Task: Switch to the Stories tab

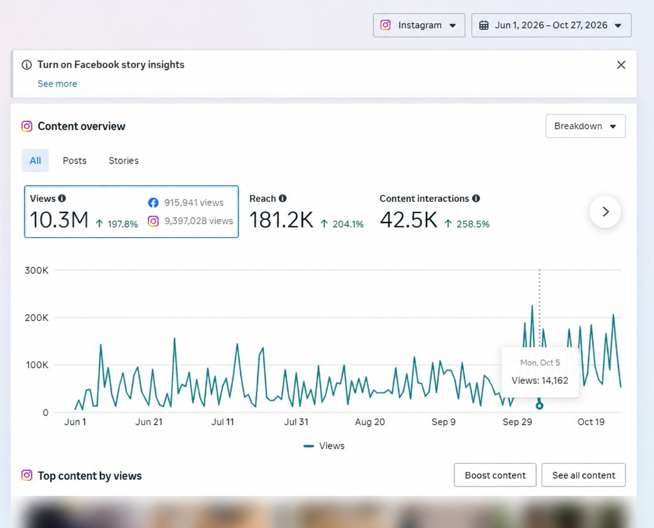Action: click(124, 161)
